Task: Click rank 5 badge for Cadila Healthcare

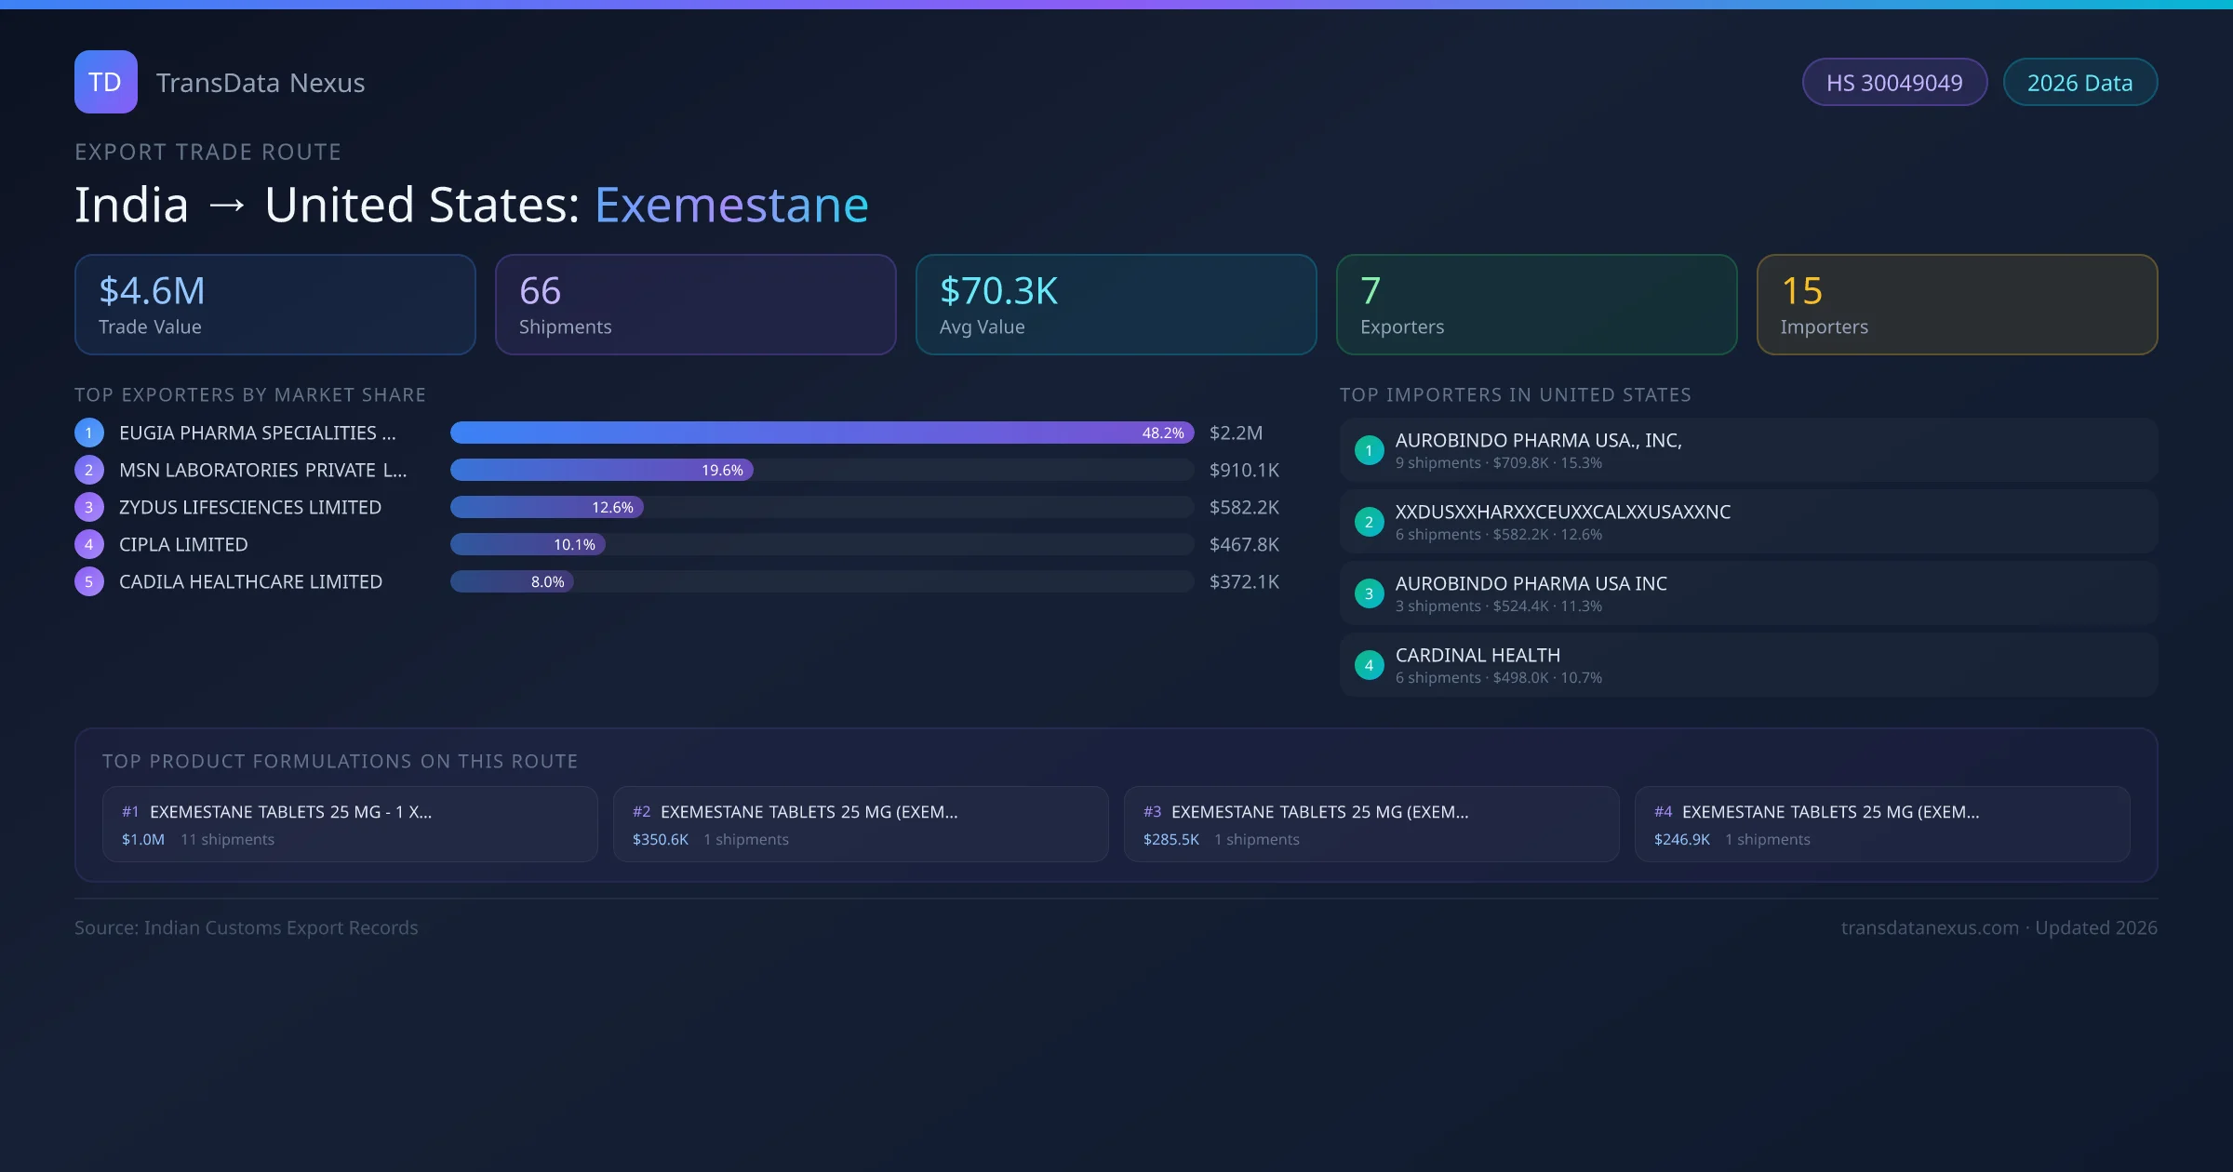Action: [89, 581]
